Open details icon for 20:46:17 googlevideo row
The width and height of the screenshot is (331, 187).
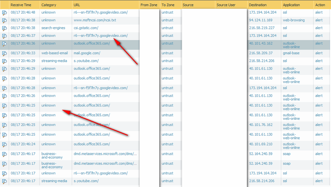click(4, 174)
